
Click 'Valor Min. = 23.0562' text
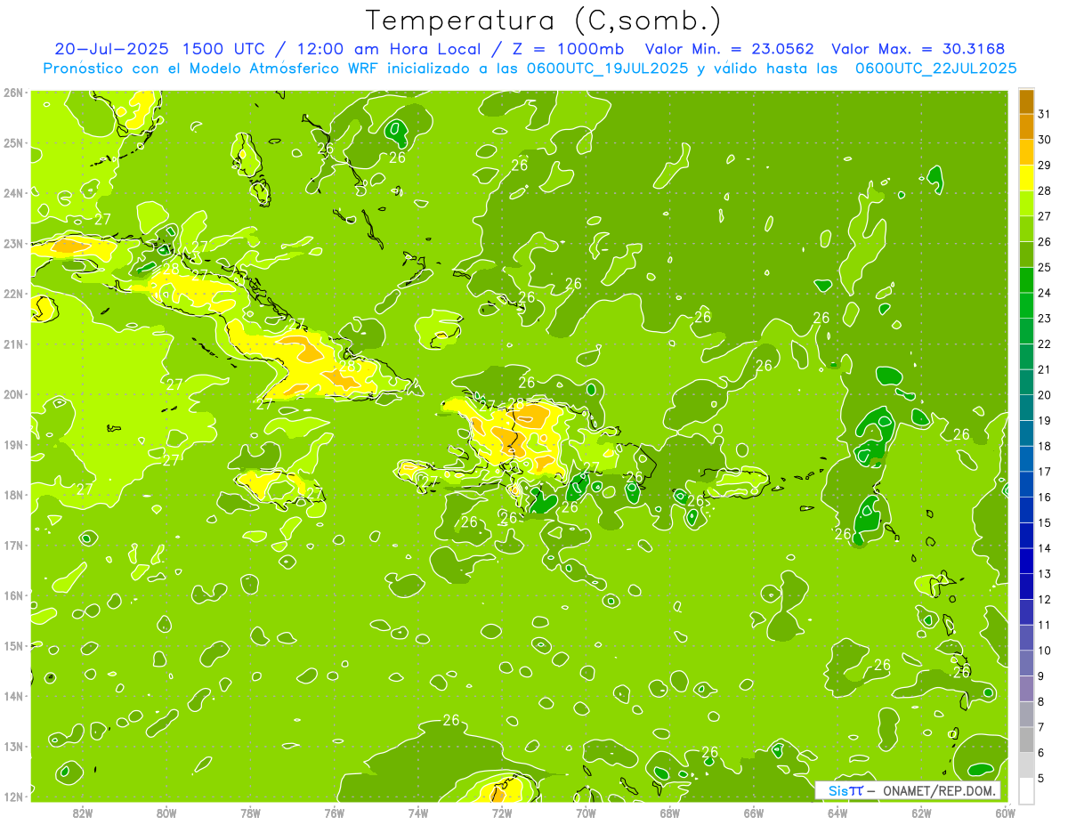click(730, 49)
